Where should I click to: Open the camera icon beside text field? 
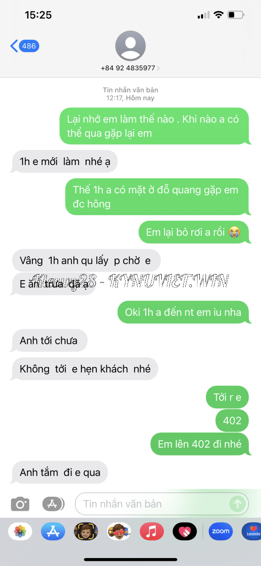20,504
